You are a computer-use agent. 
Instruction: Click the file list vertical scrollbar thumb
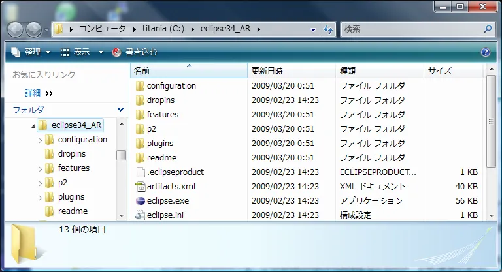point(491,121)
